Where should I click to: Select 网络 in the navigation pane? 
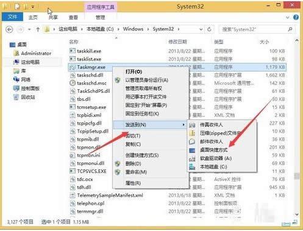26,79
